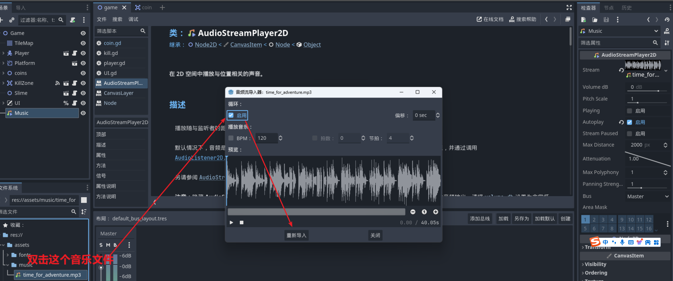Open inspector property tool options
The width and height of the screenshot is (673, 281).
coord(667,43)
